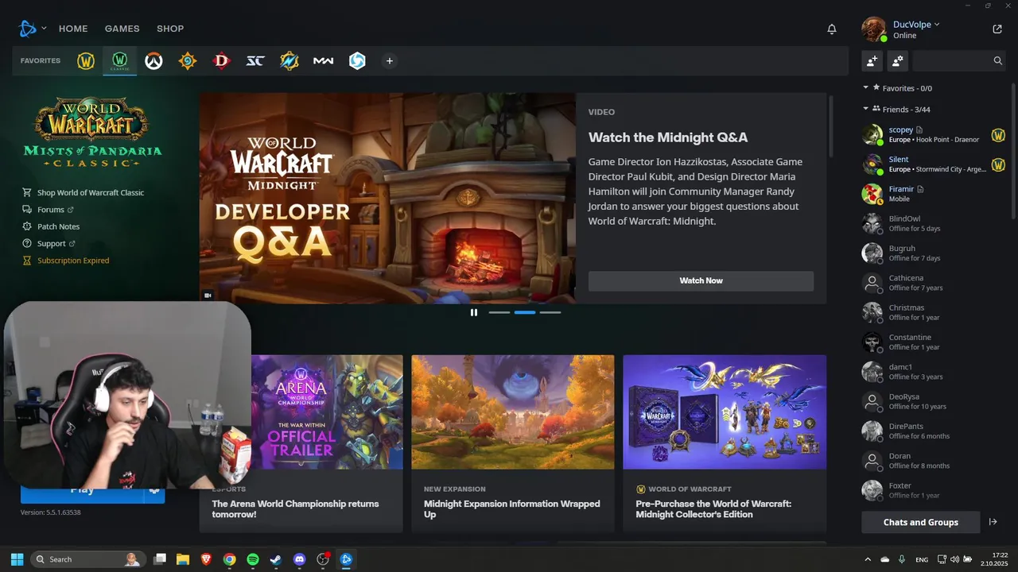Open the notifications bell
The width and height of the screenshot is (1018, 572).
(x=832, y=29)
